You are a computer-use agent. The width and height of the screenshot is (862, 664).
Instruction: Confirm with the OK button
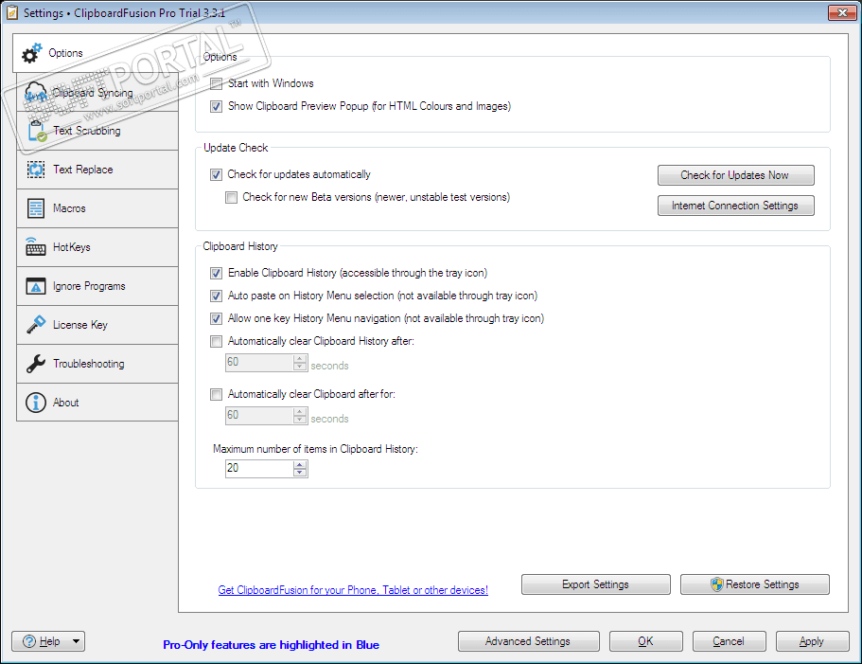(x=646, y=641)
